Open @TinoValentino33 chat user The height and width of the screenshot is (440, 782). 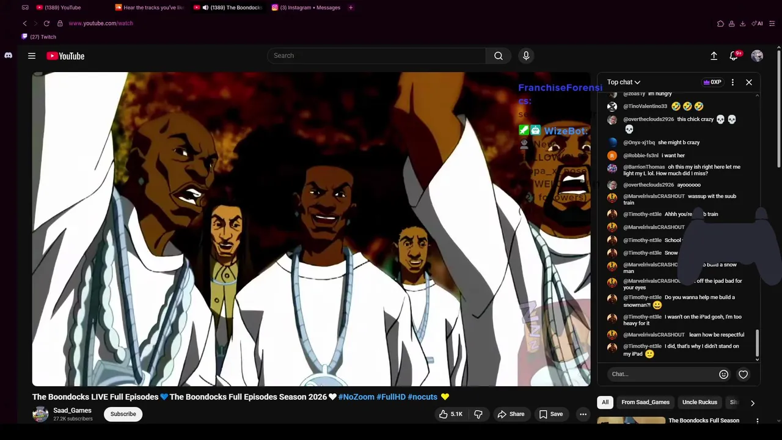point(645,106)
